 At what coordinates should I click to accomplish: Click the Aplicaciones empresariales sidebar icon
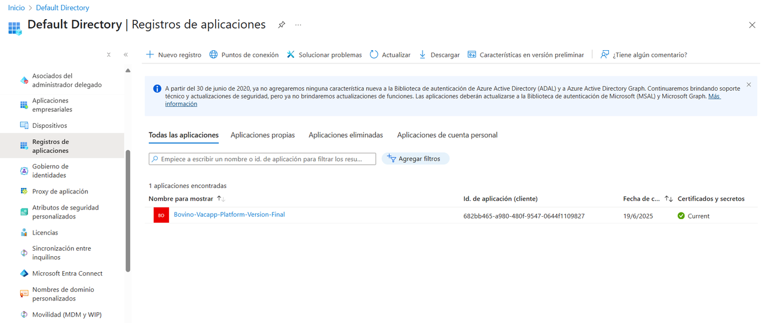24,105
